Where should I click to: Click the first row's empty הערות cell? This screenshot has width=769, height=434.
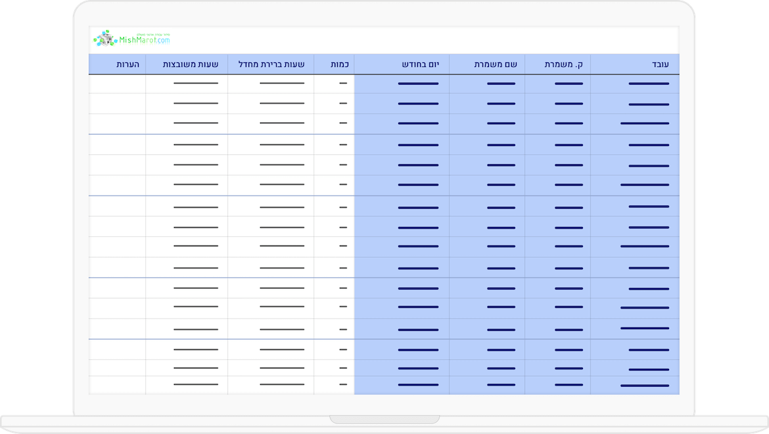click(117, 84)
